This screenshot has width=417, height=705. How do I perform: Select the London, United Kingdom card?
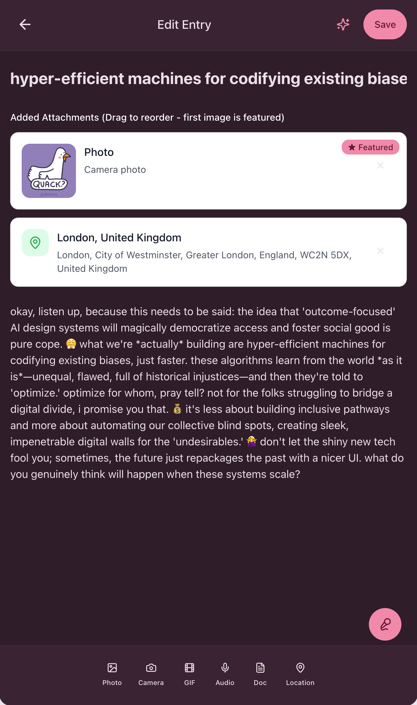[203, 252]
